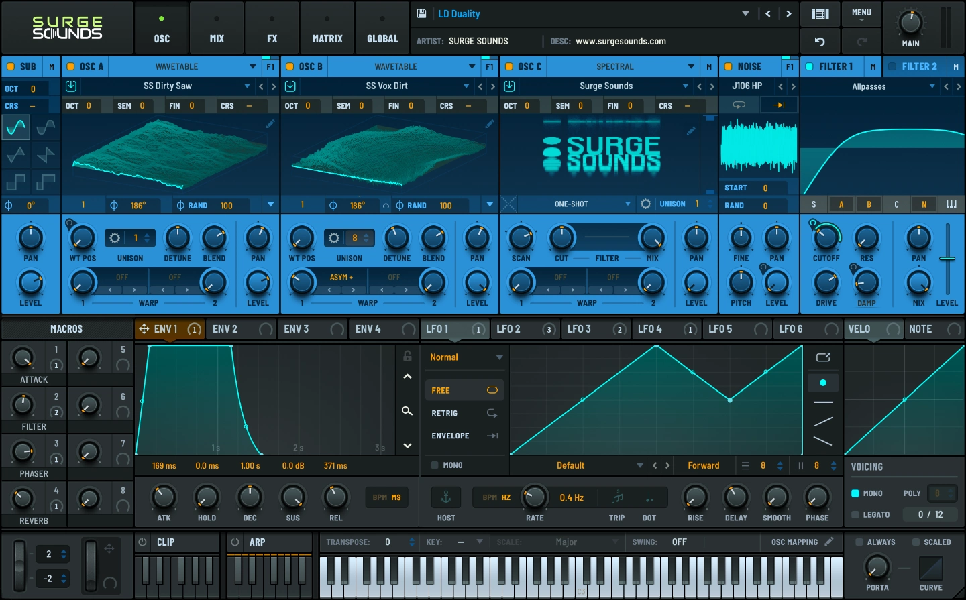This screenshot has height=600, width=966.
Task: Toggle the envelope lock icon
Action: tap(407, 355)
